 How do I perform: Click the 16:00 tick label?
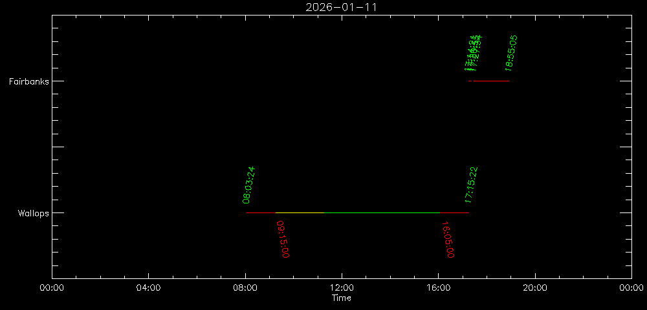click(x=439, y=289)
